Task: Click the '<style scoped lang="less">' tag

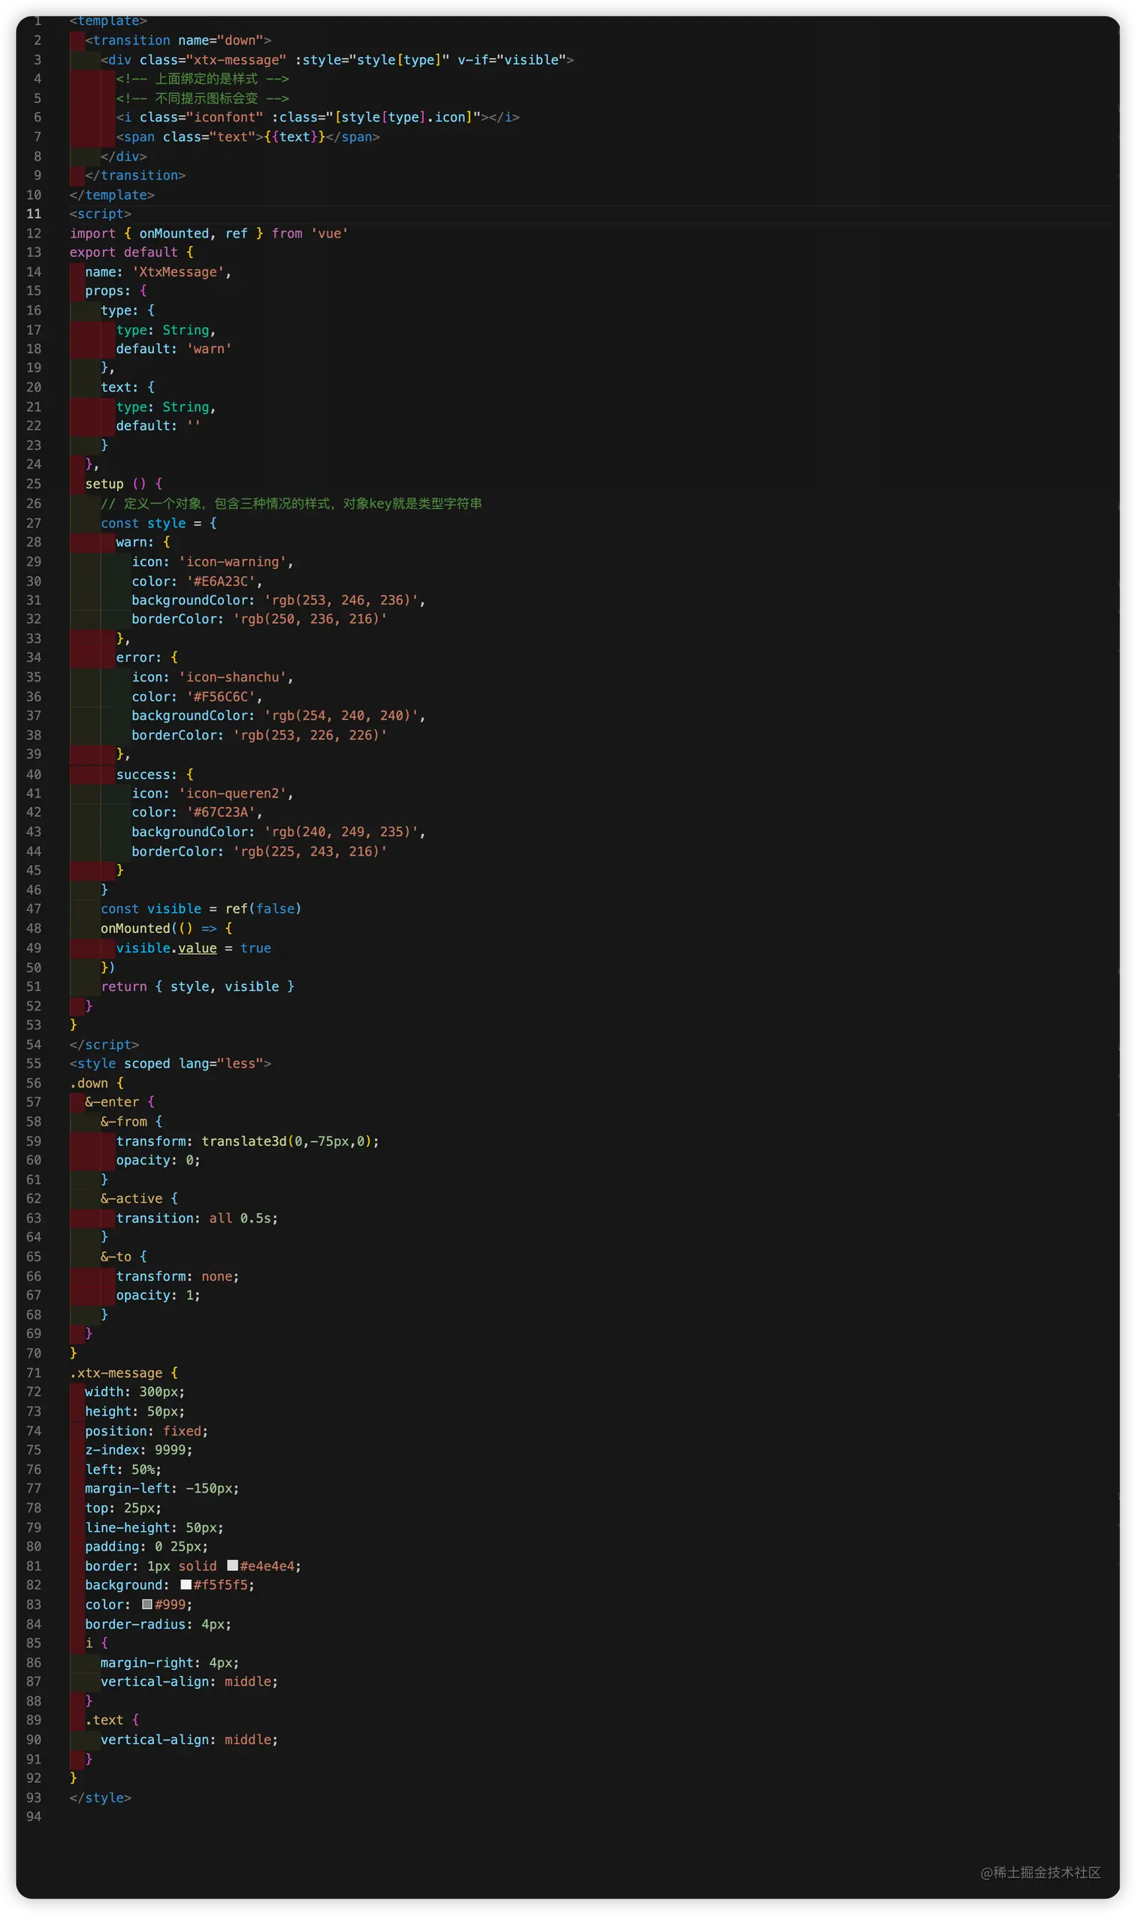Action: (x=170, y=1064)
